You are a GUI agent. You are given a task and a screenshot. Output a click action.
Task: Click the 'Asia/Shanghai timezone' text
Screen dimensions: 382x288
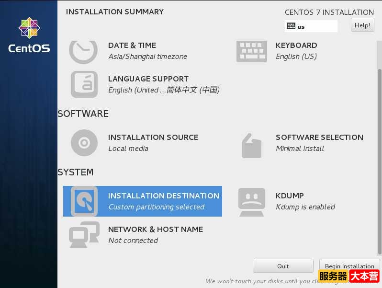point(147,57)
